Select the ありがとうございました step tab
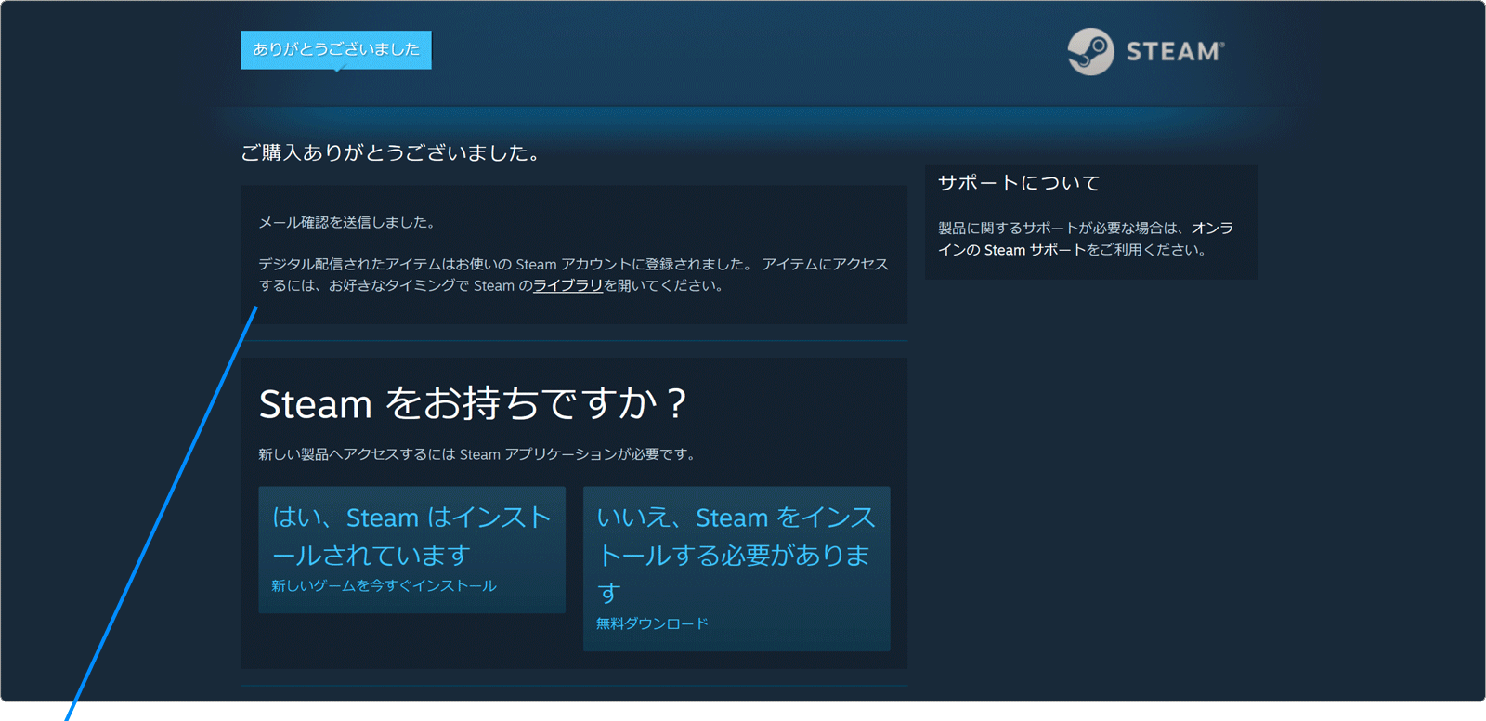The image size is (1486, 721). [336, 49]
